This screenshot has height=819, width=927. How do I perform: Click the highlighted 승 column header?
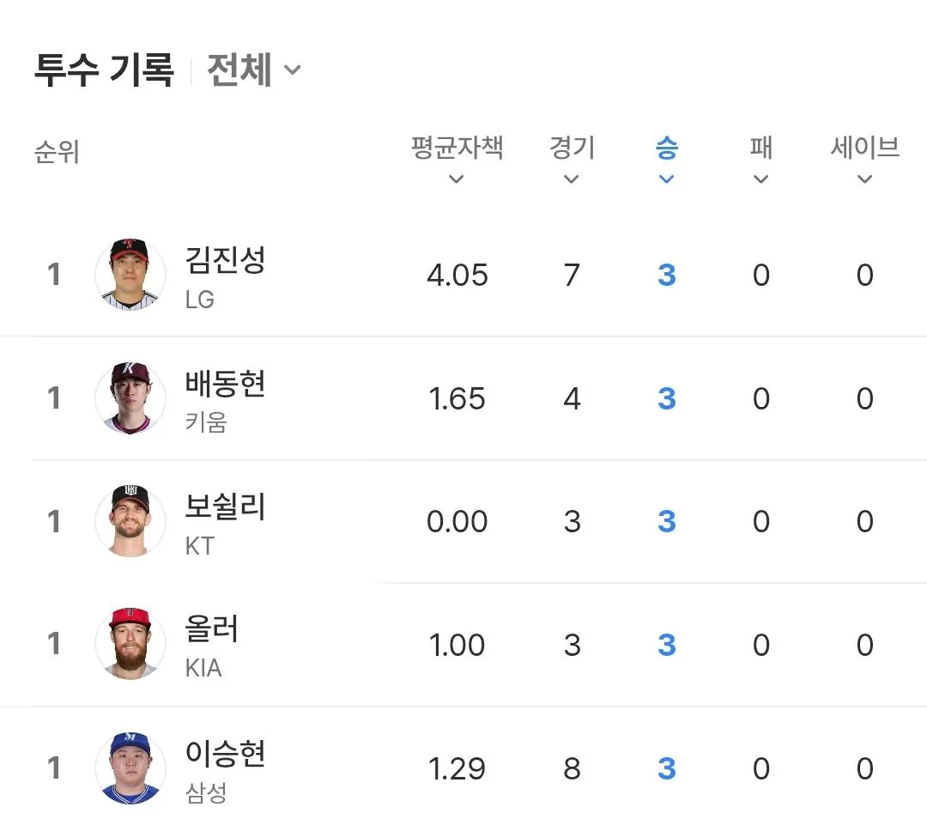666,149
